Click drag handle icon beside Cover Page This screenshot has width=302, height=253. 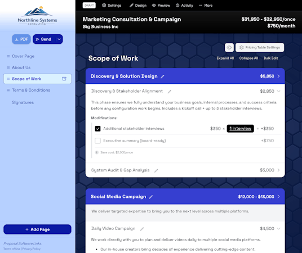pos(8,56)
